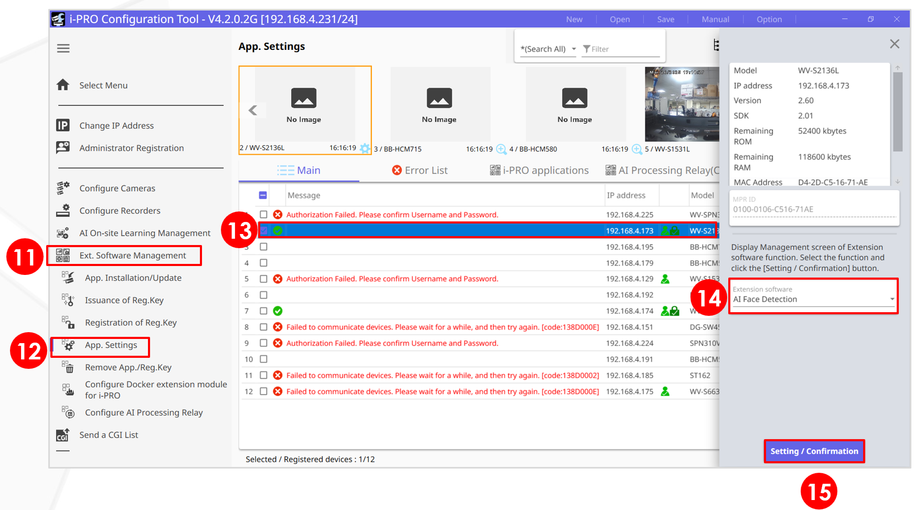Switch to the Error List tab
Screen dimensions: 914x510
pyautogui.click(x=420, y=170)
